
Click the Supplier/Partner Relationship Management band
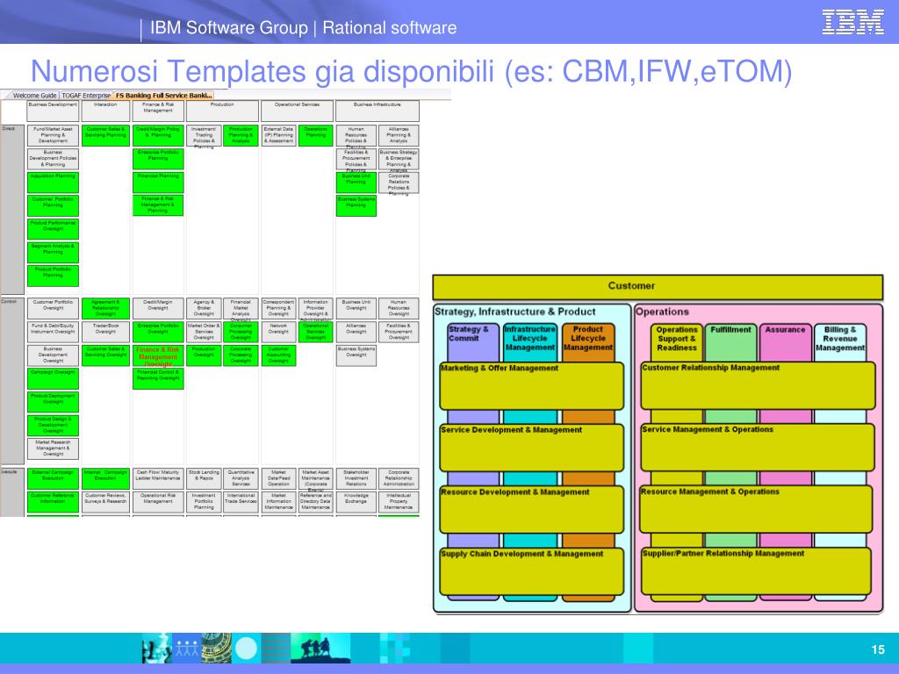757,571
